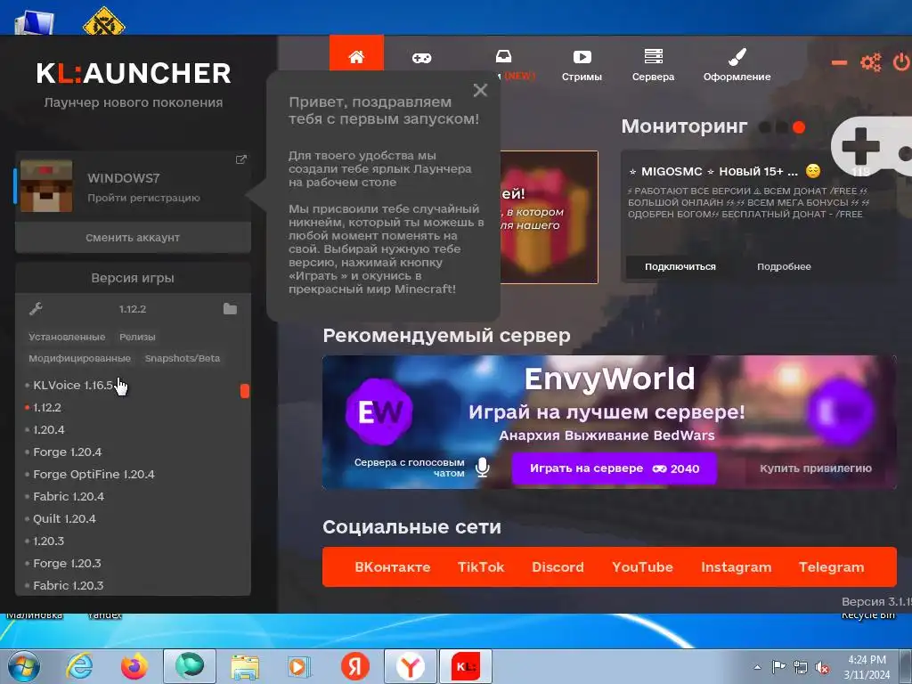Screen dimensions: 912x684
Task: Click Подробнее server details
Action: [784, 266]
